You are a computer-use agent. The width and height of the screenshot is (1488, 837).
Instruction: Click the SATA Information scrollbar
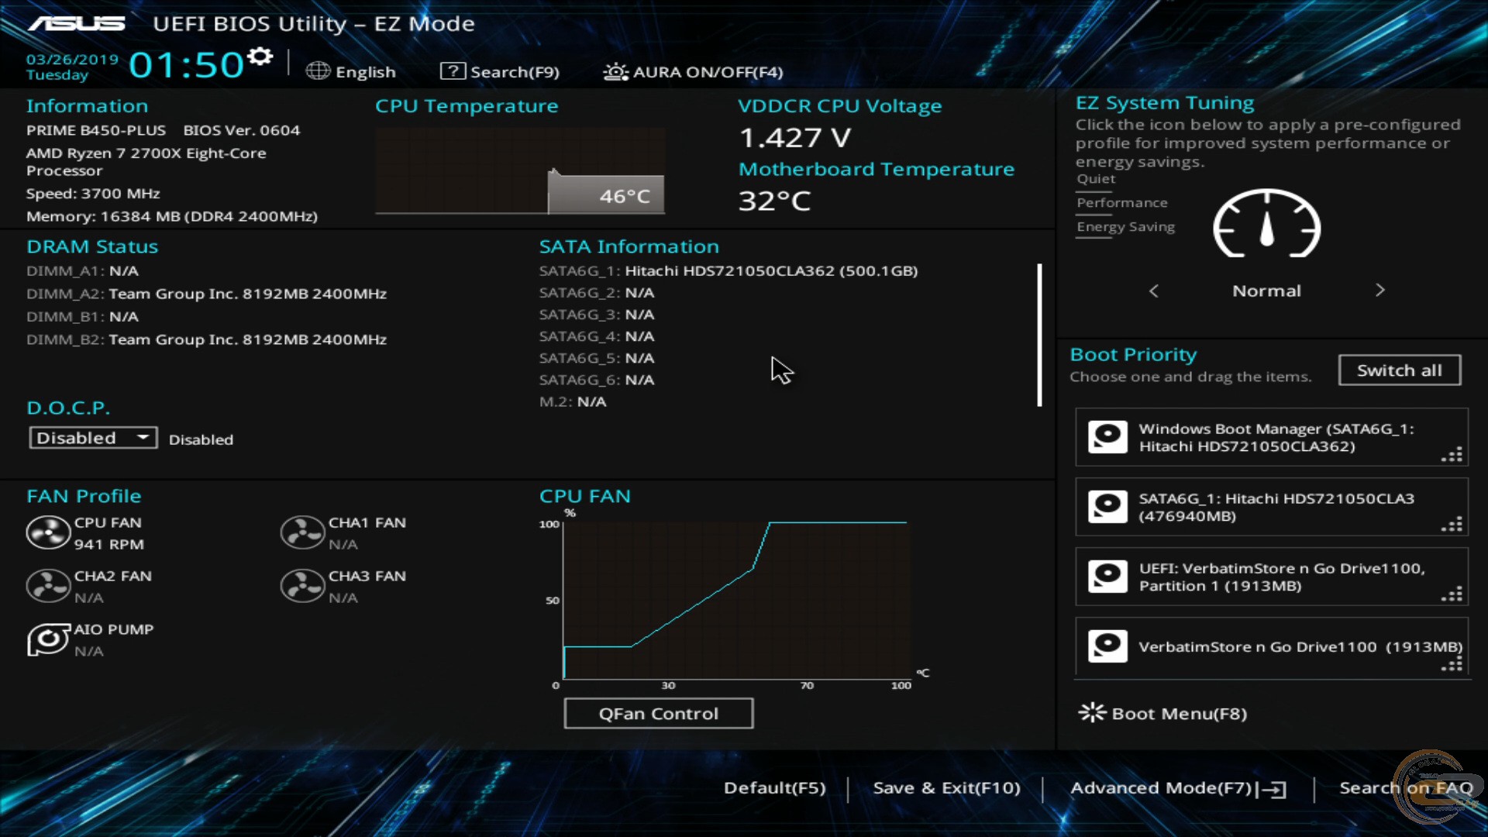click(1039, 335)
